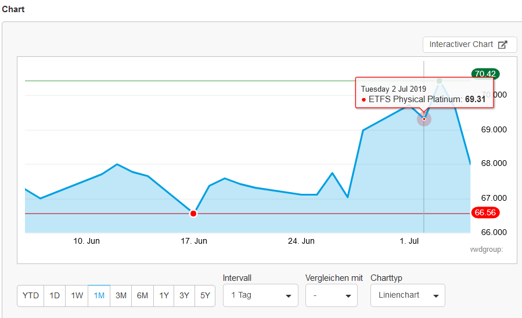522x318 pixels.
Task: Choose the 3M time range
Action: [x=121, y=295]
